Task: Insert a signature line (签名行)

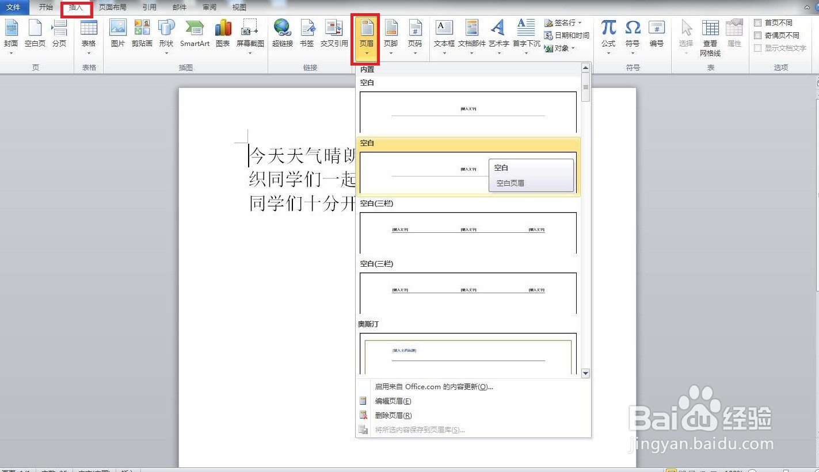Action: 563,22
